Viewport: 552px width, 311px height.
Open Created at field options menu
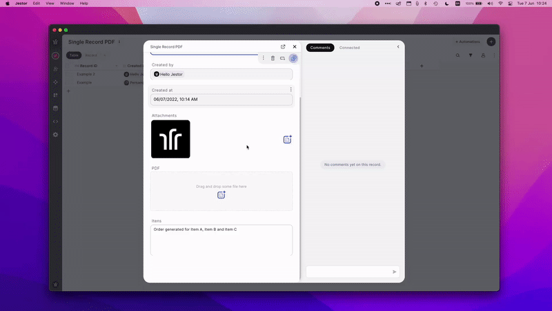[x=290, y=90]
